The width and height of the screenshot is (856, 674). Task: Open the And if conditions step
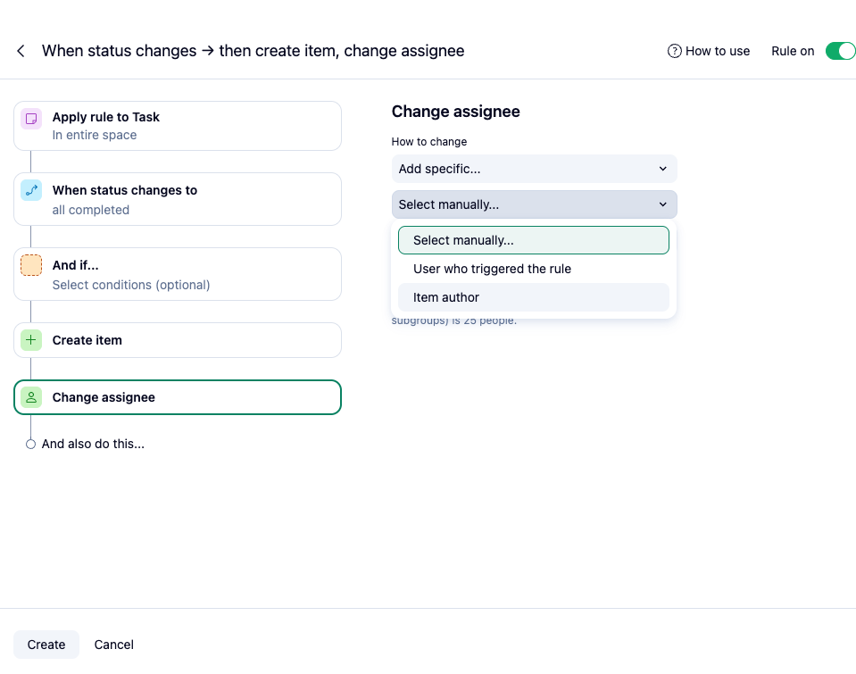178,274
